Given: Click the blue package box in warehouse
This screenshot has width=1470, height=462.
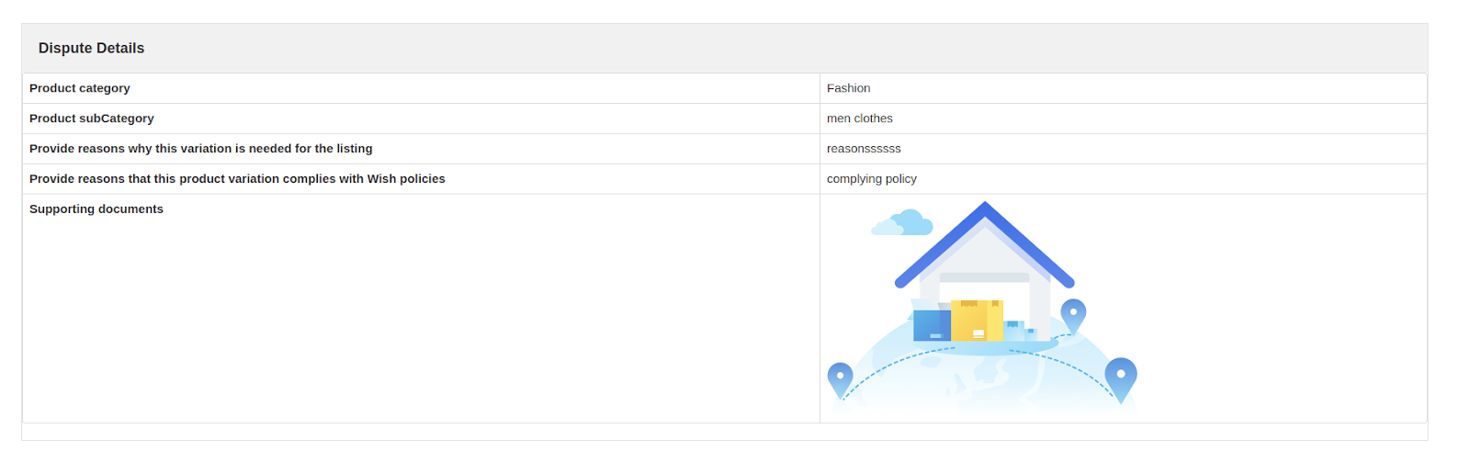Looking at the screenshot, I should pos(932,325).
